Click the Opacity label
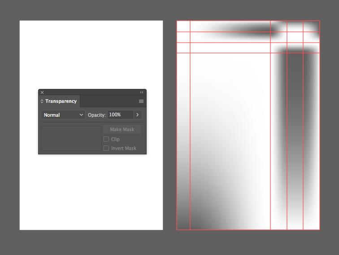The height and width of the screenshot is (255, 339). (x=97, y=115)
